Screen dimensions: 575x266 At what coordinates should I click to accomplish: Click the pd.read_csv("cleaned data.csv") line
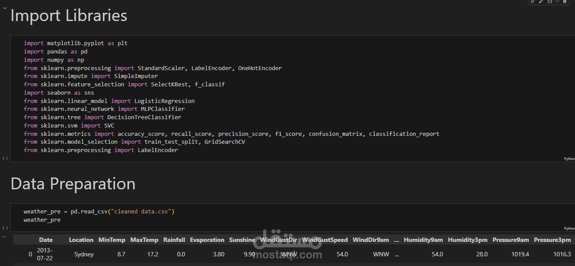pos(99,212)
